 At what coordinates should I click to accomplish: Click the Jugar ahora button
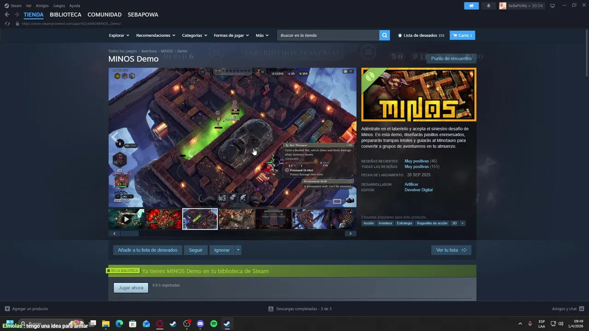pos(131,288)
